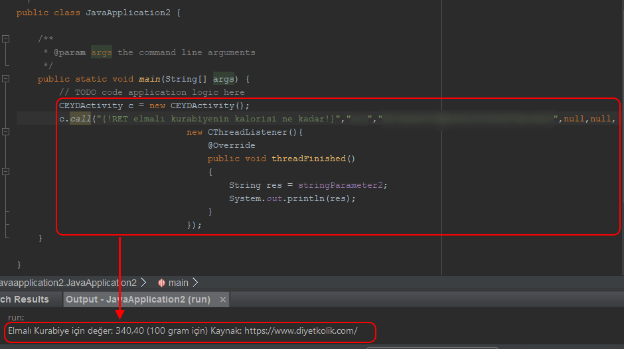Click the main method icon in breadcrumb

click(x=161, y=283)
